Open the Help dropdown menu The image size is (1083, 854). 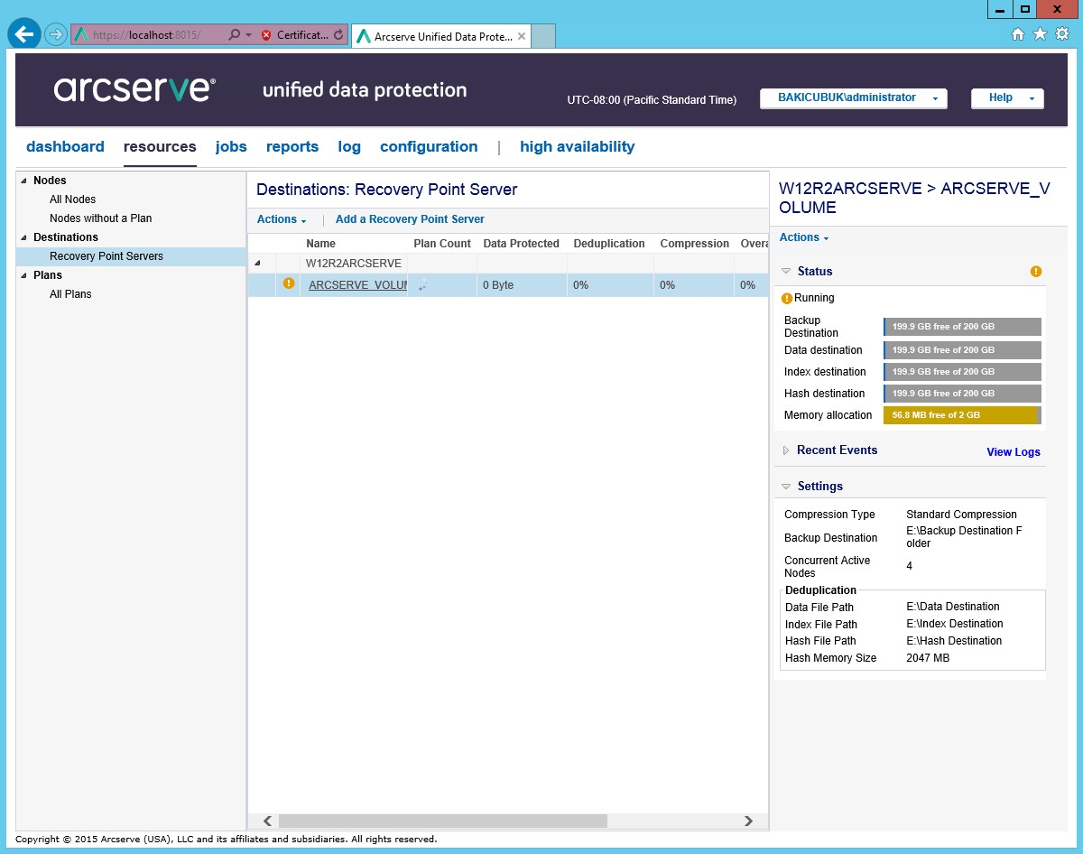(1007, 98)
